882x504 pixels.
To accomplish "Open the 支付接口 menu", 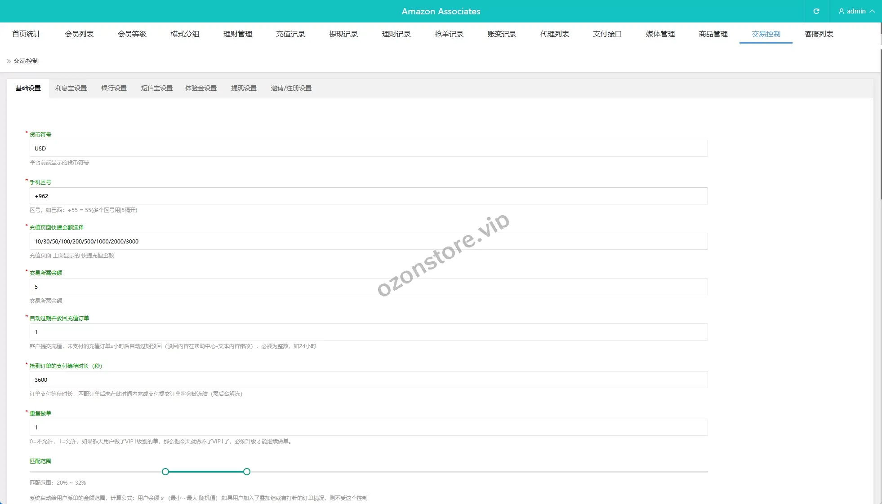I will point(607,34).
